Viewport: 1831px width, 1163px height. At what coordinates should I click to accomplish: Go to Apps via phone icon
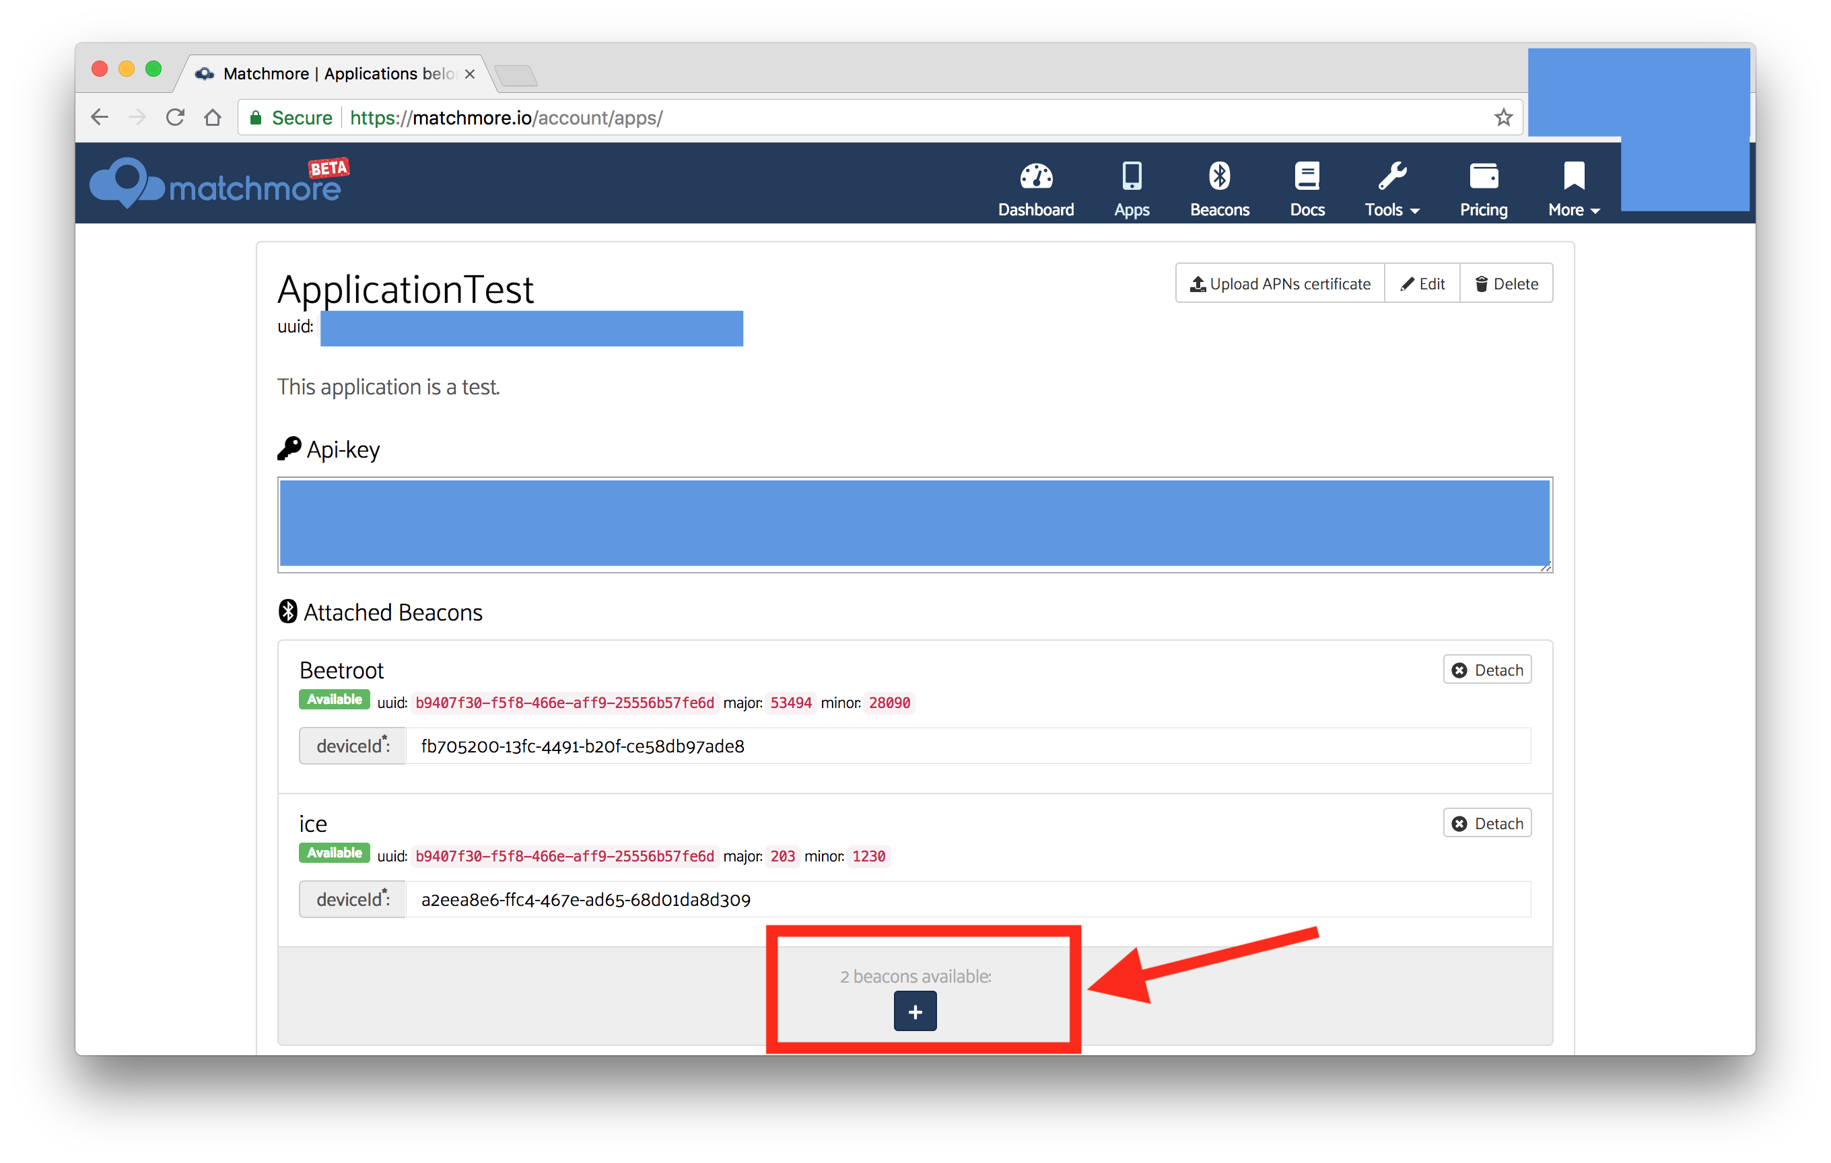[1132, 176]
